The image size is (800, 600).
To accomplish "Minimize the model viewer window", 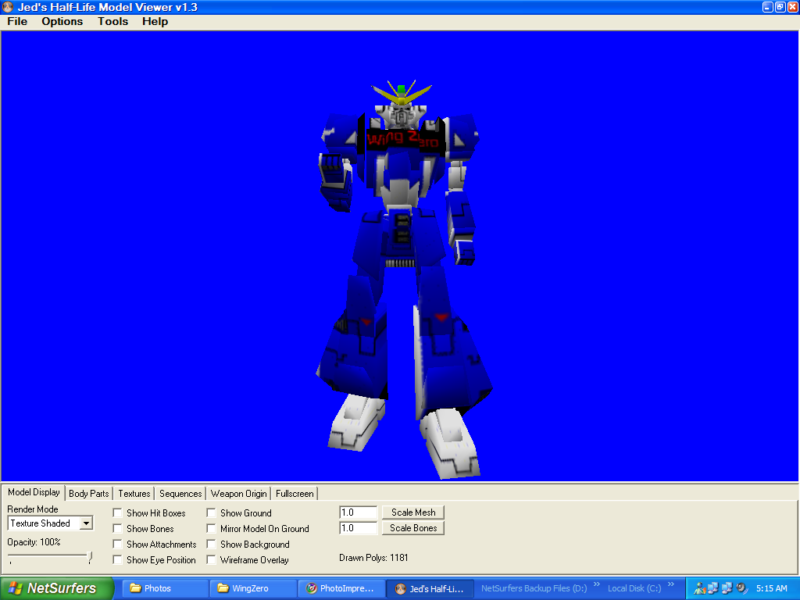I will (x=768, y=7).
